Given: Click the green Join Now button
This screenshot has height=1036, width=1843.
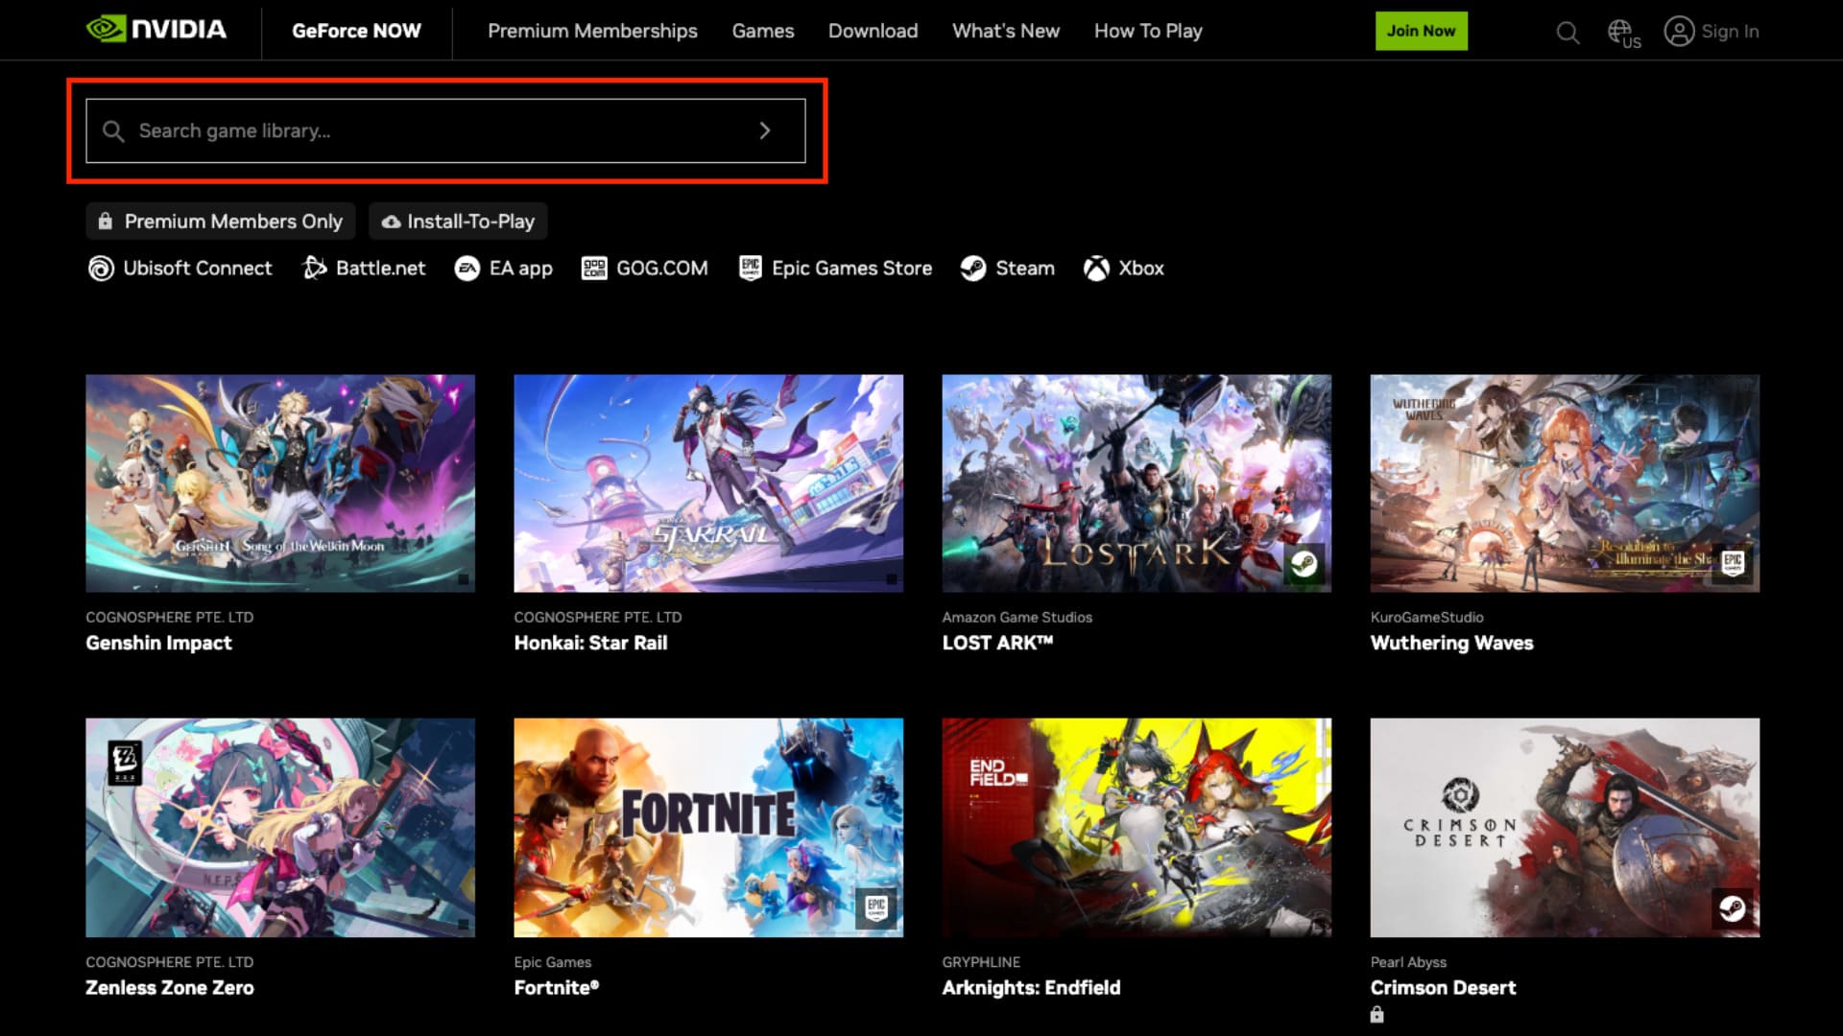Looking at the screenshot, I should [1421, 31].
